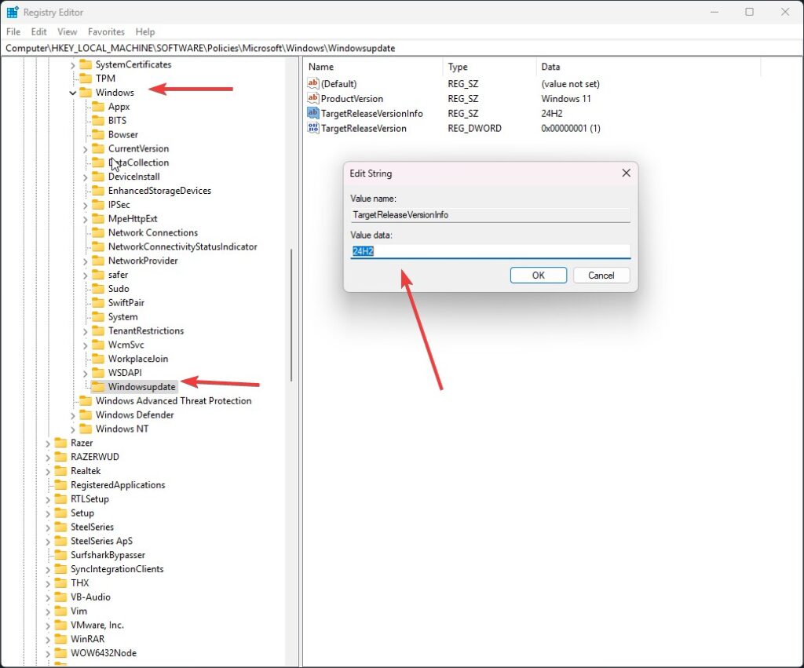The height and width of the screenshot is (668, 804).
Task: Expand the TenantRestrictions key
Action: pyautogui.click(x=85, y=331)
